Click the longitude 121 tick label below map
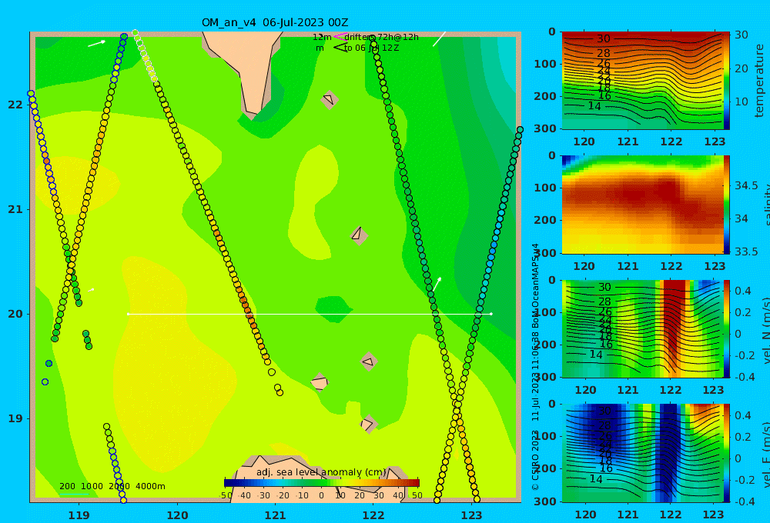 click(x=276, y=515)
